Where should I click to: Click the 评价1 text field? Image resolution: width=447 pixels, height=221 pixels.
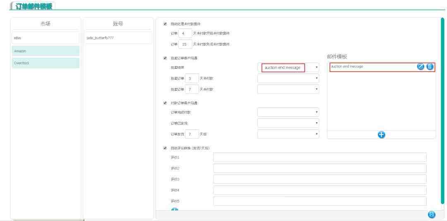[320, 157]
